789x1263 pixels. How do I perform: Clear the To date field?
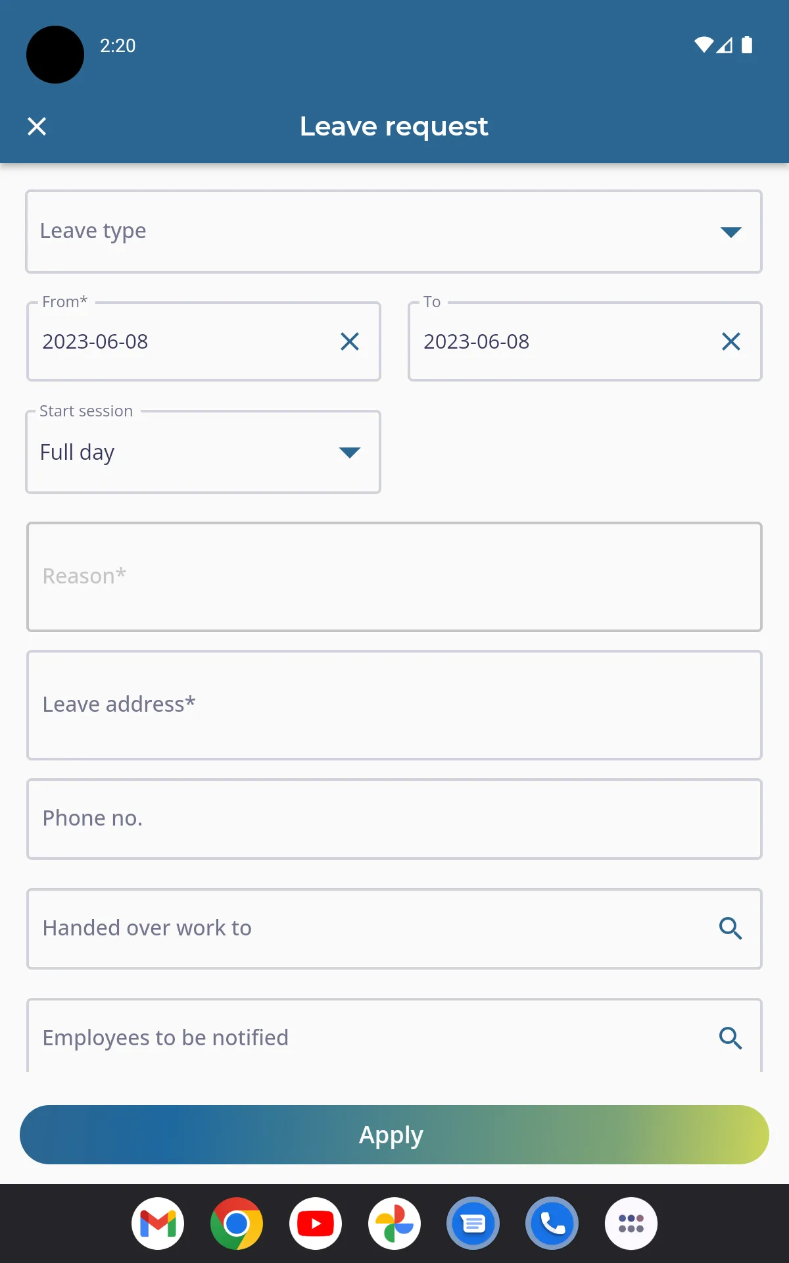click(x=731, y=341)
